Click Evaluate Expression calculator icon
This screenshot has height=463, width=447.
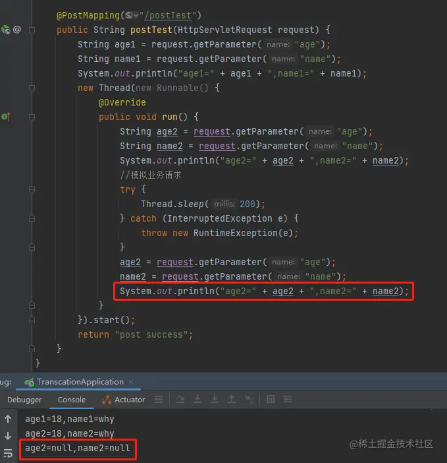(x=271, y=400)
